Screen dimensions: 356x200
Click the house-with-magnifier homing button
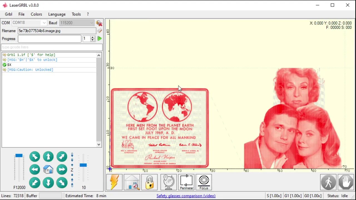tap(132, 182)
